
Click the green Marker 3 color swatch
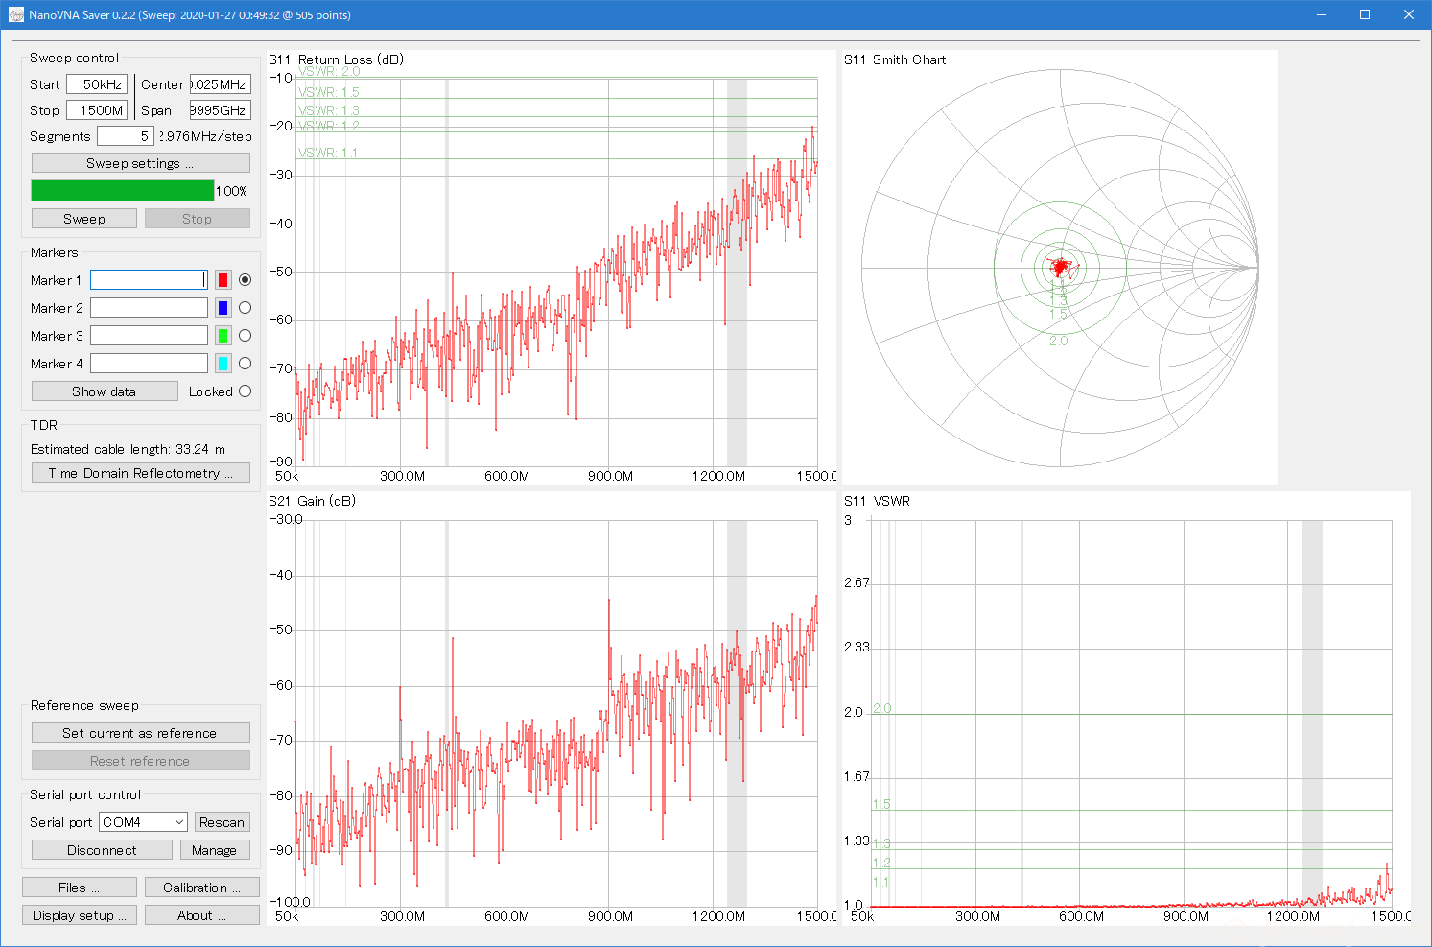click(x=223, y=336)
